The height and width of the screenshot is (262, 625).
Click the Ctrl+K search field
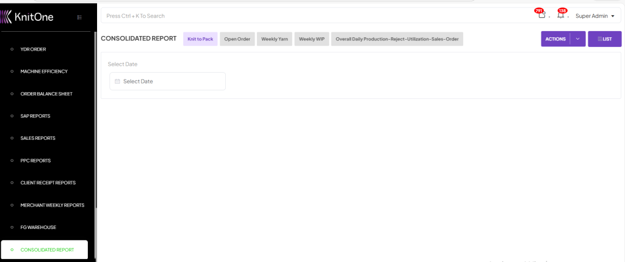point(305,16)
